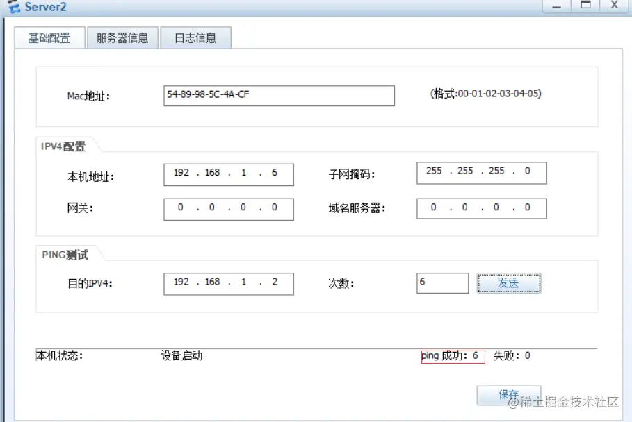Click the 目的IPV4 address field
The image size is (632, 422).
[x=229, y=284]
